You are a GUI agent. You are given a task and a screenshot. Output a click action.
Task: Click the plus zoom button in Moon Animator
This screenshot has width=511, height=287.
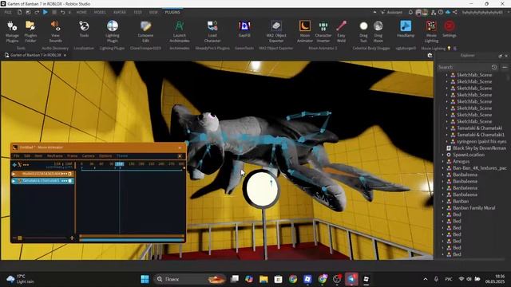(72, 238)
